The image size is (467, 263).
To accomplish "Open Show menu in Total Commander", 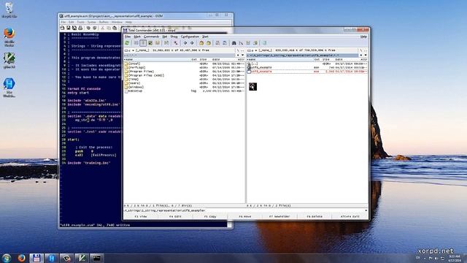I will coord(174,37).
